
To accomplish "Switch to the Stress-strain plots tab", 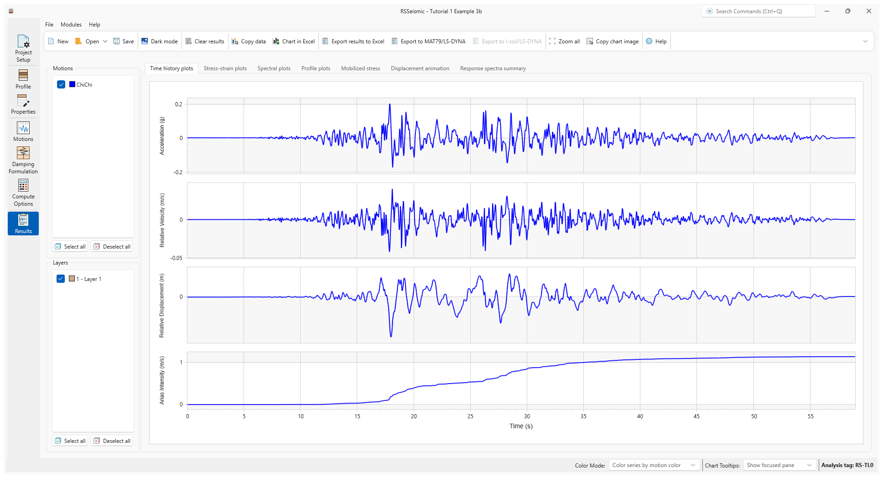I will 225,68.
